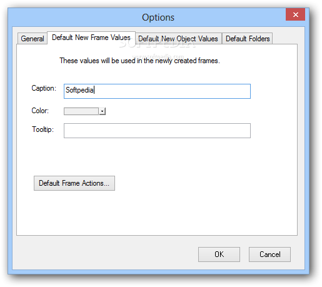Dismiss the dialog with Cancel
Screen dimensions: 322x287
(269, 254)
